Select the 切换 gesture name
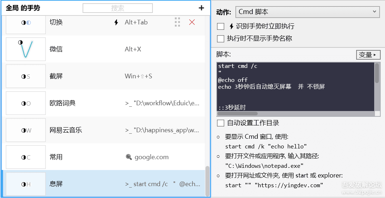The image size is (385, 198). pos(56,22)
